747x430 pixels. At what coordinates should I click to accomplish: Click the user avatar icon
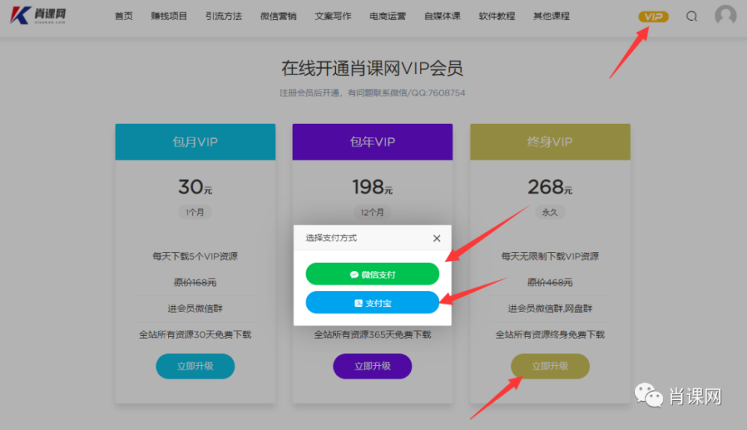(725, 15)
